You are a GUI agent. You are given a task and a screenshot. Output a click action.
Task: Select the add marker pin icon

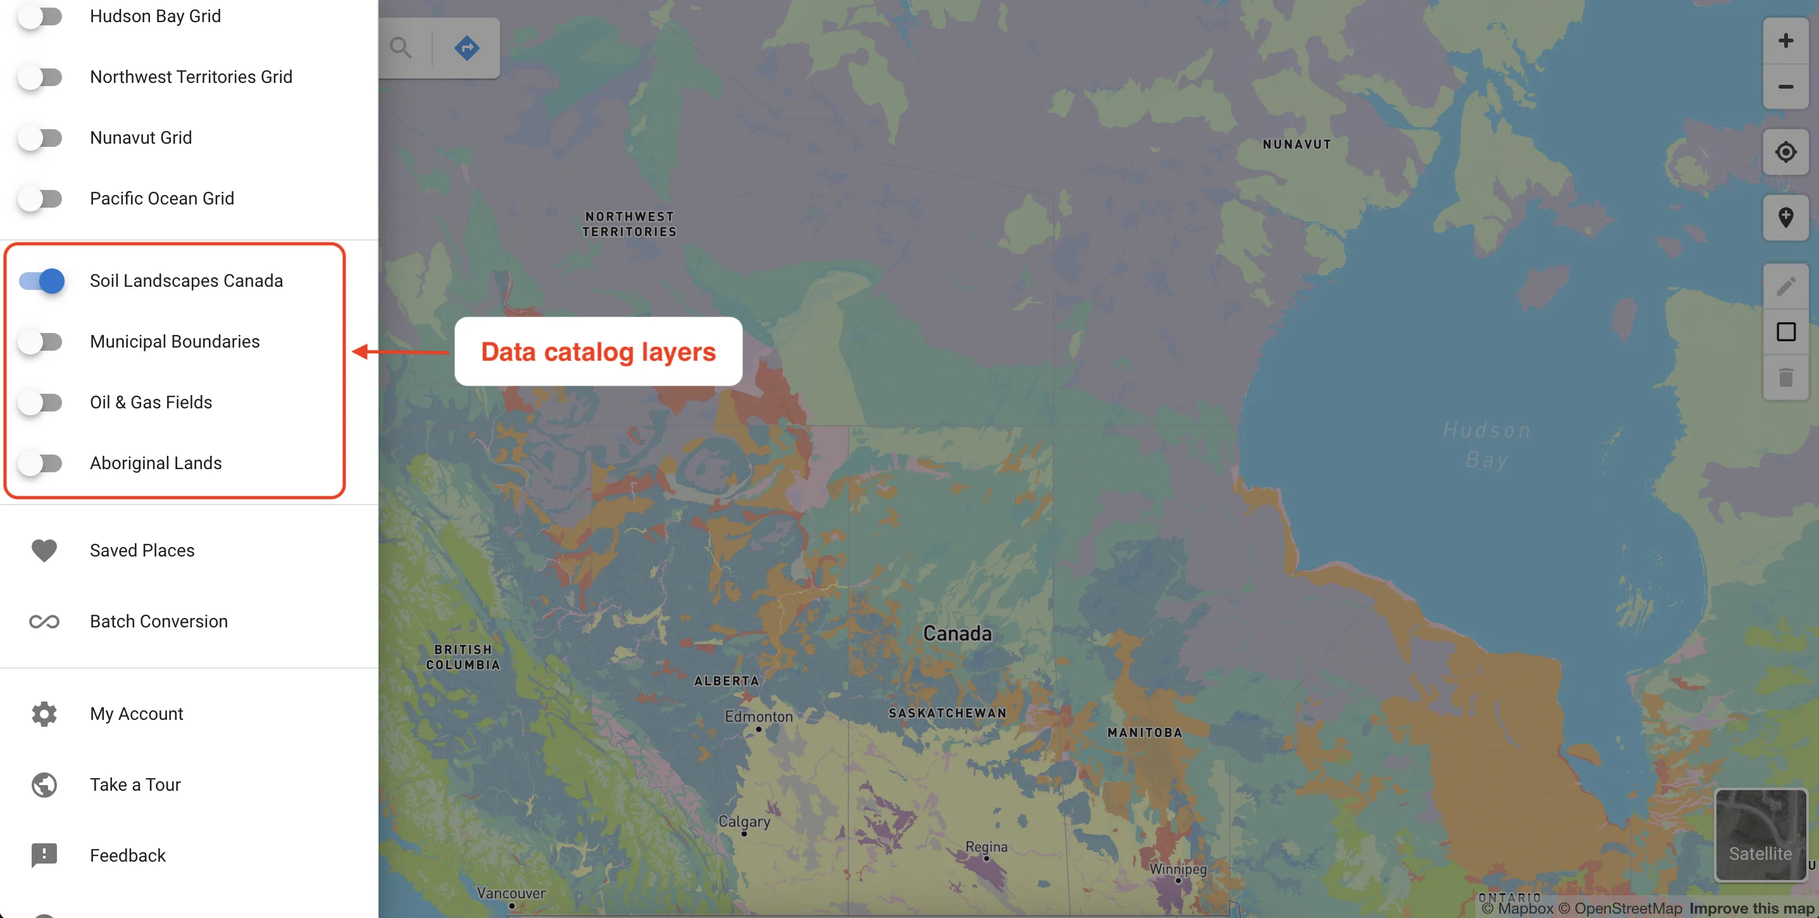click(1786, 217)
